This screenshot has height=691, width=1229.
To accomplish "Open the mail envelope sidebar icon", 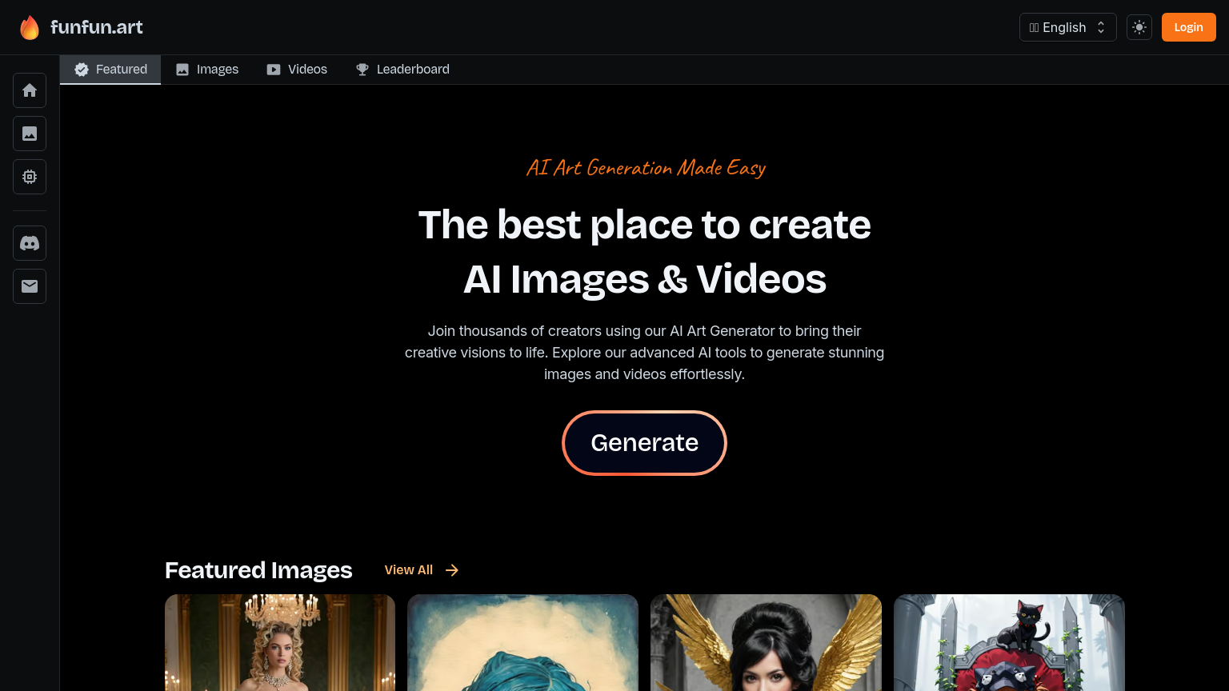I will (30, 286).
